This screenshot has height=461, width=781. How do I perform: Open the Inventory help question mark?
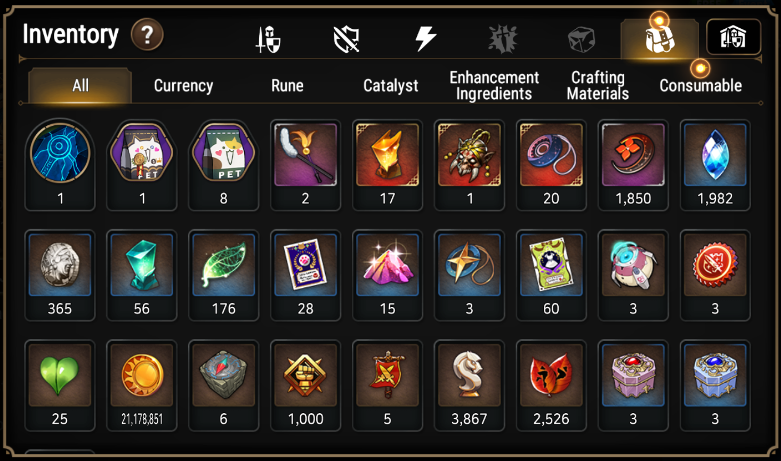click(x=147, y=35)
